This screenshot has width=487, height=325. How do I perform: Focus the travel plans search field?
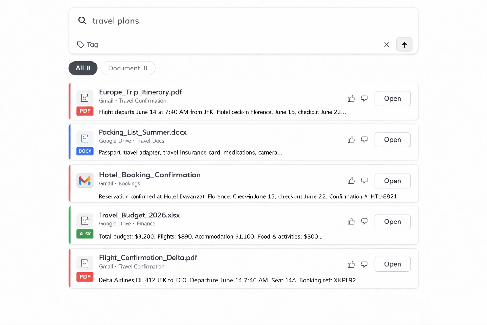pos(243,21)
